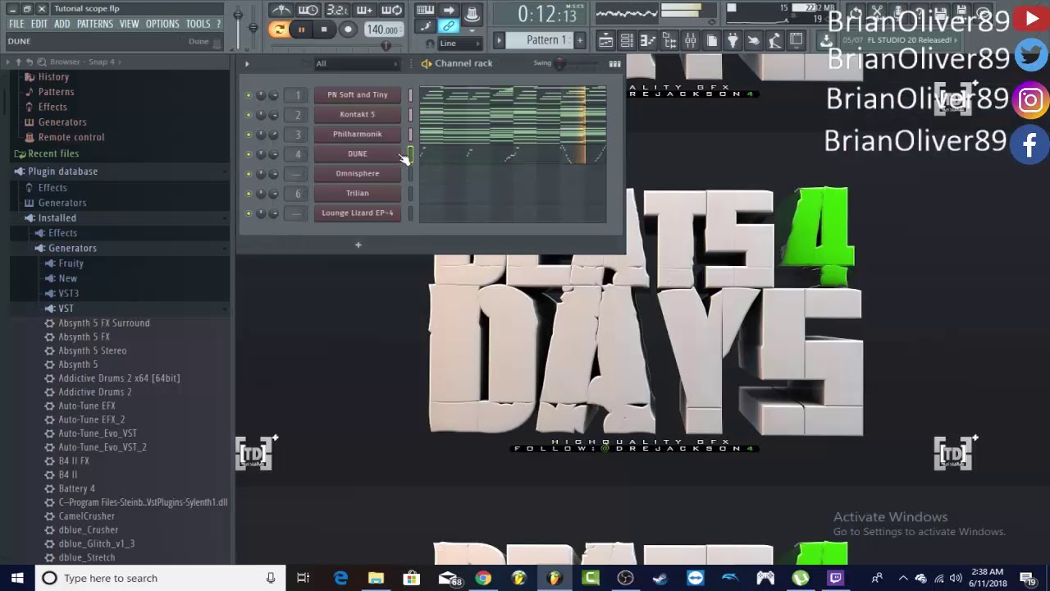Open the Playlist view icon
Image resolution: width=1050 pixels, height=591 pixels.
click(605, 40)
